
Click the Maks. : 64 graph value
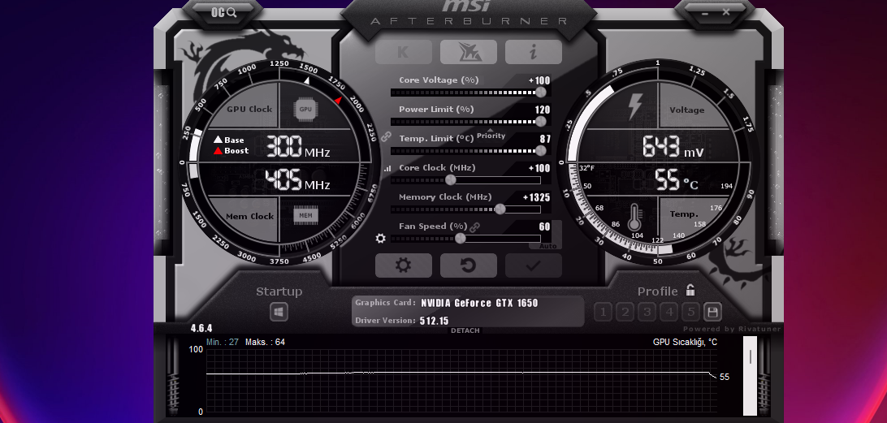(265, 342)
